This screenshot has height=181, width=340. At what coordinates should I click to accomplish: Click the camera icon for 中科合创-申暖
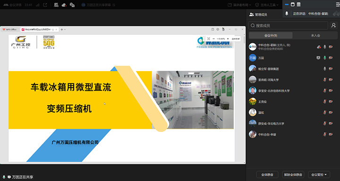click(x=331, y=134)
